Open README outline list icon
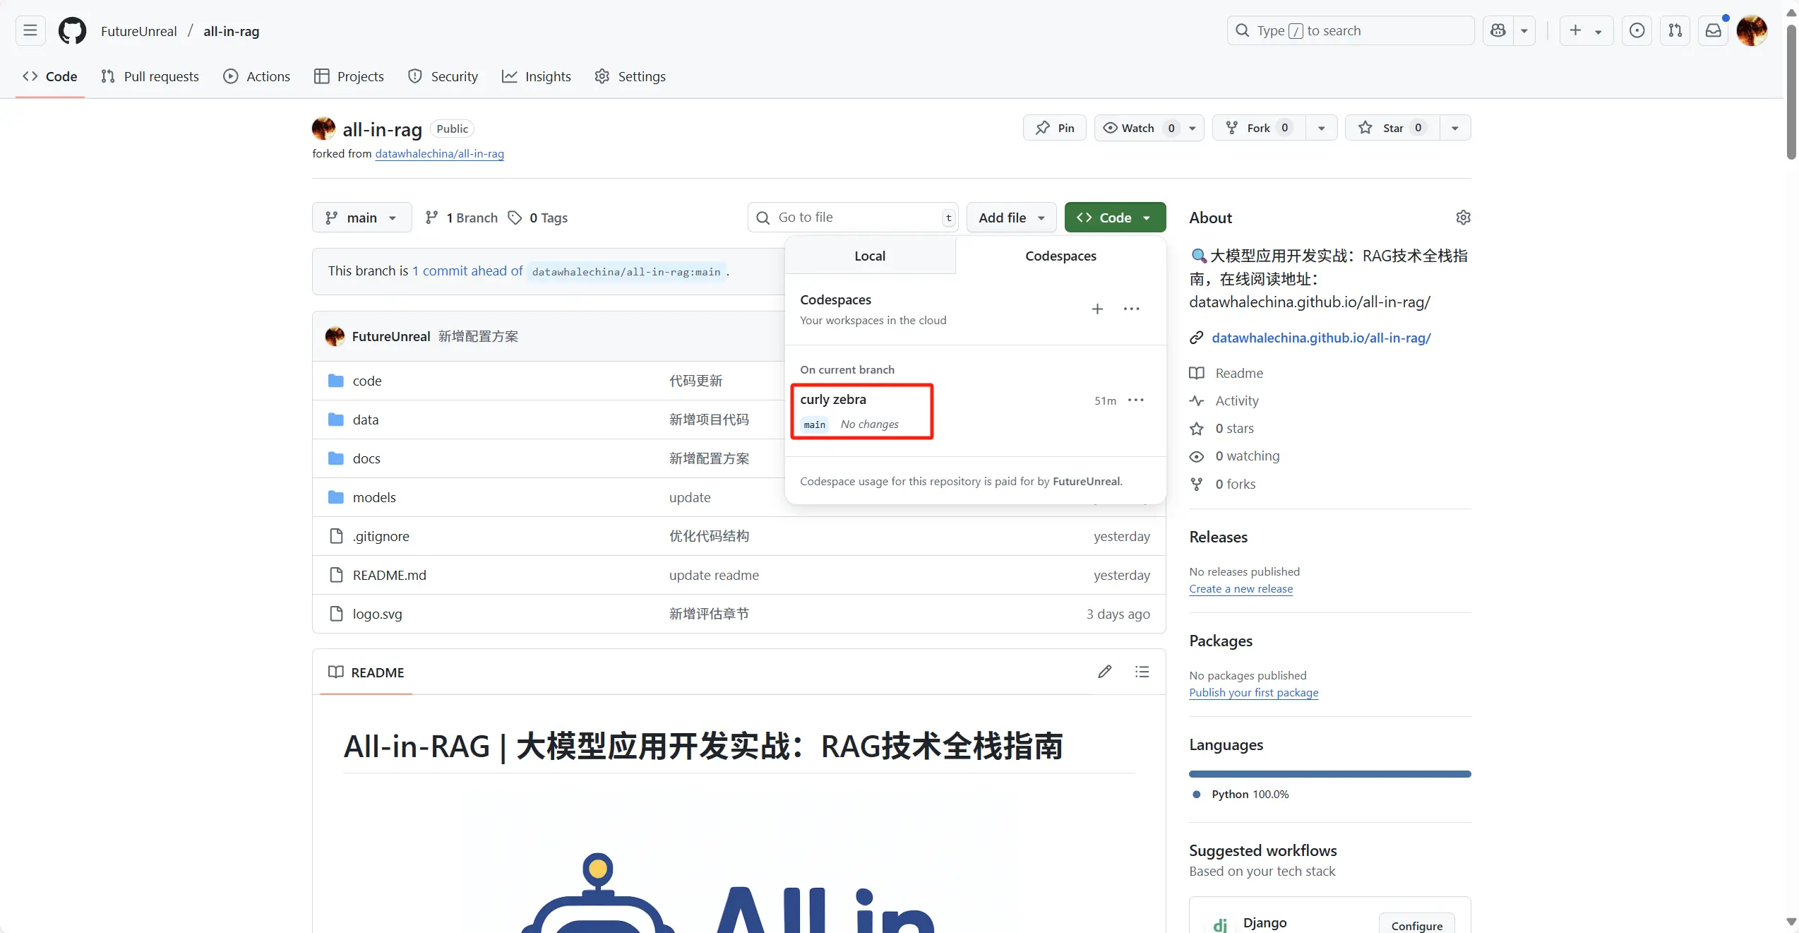 tap(1142, 672)
